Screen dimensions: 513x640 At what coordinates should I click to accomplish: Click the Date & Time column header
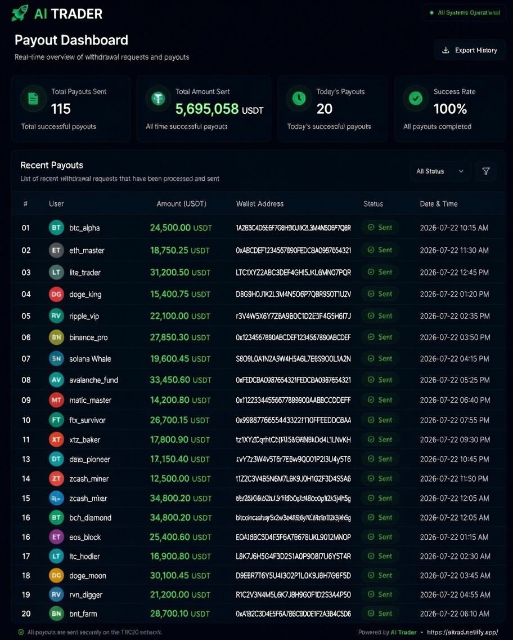[x=439, y=204]
